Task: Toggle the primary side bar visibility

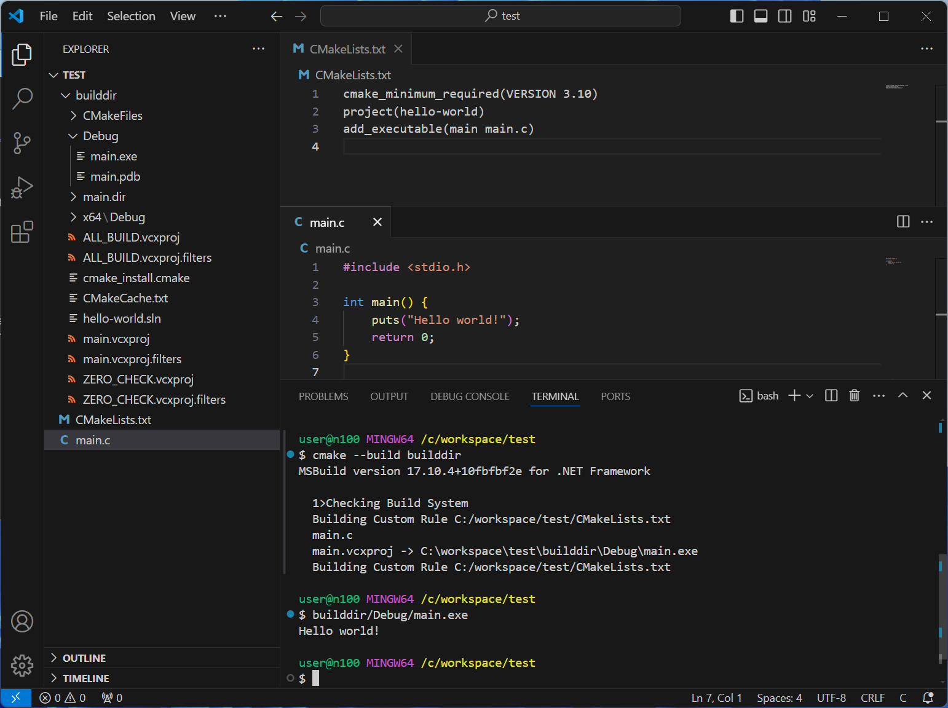Action: pos(737,16)
